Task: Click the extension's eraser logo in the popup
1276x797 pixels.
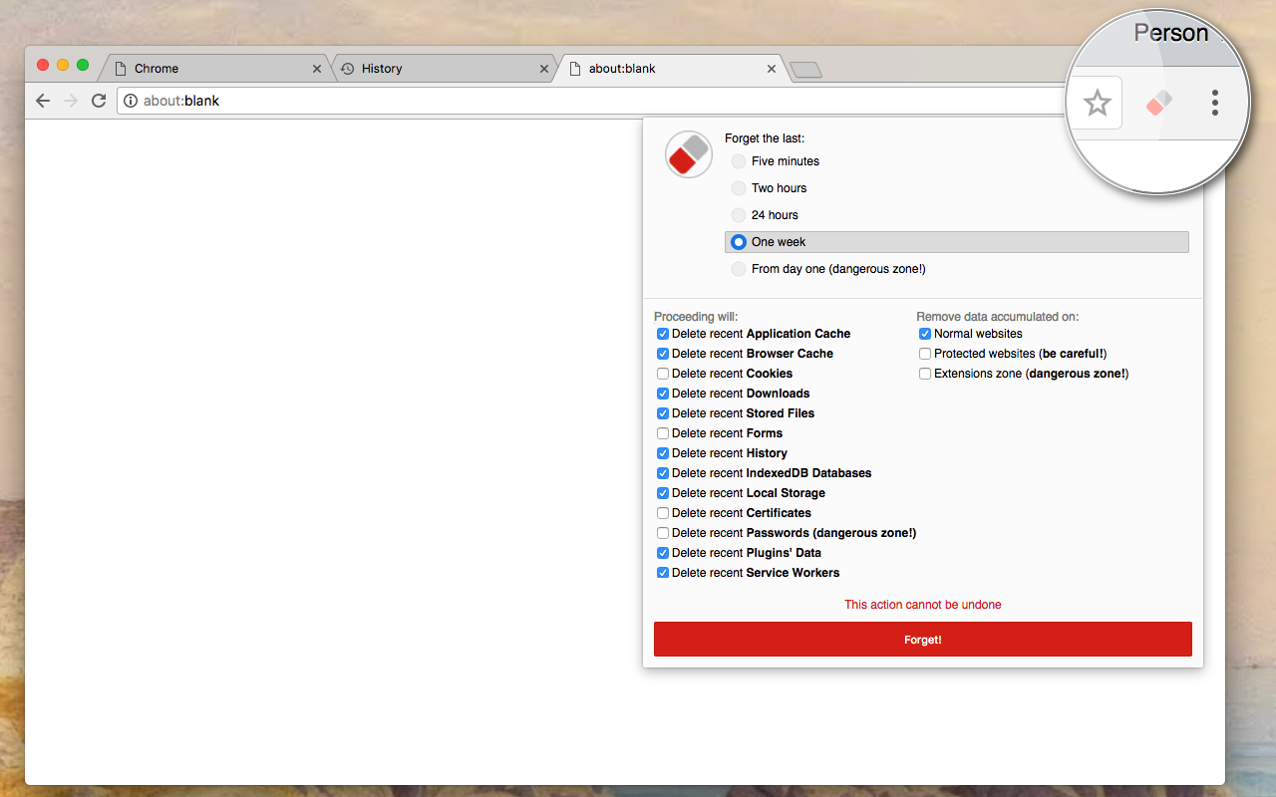Action: [688, 154]
